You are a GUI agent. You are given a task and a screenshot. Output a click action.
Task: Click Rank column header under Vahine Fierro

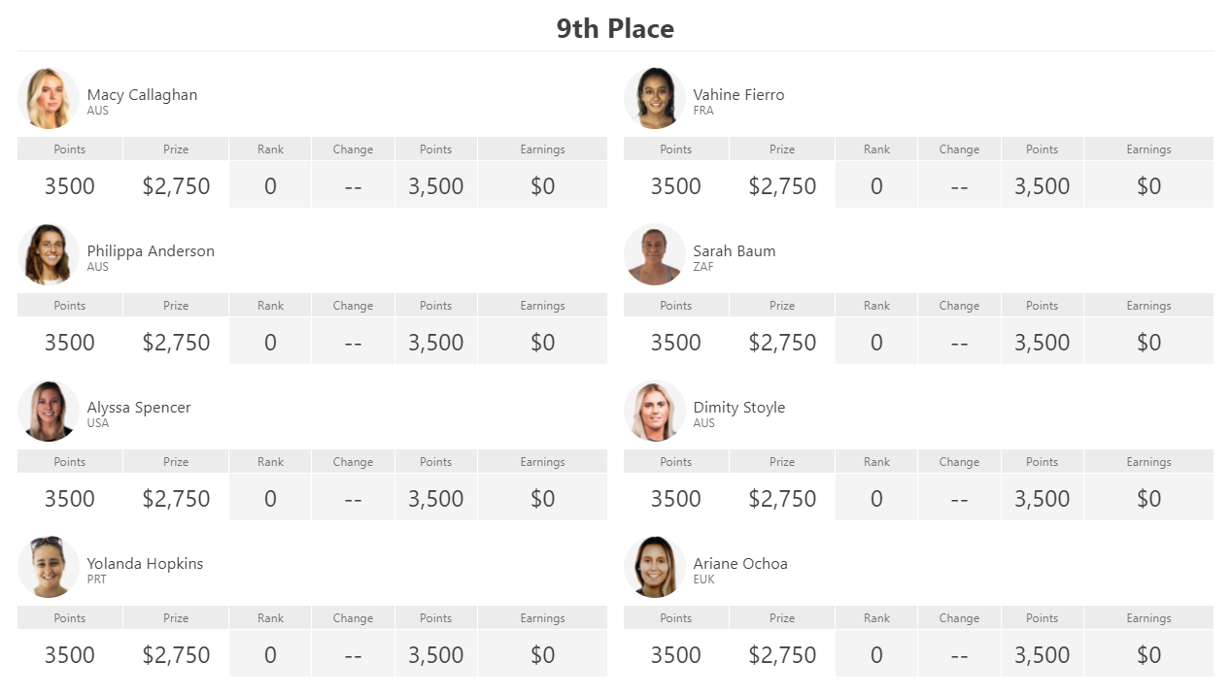point(876,149)
